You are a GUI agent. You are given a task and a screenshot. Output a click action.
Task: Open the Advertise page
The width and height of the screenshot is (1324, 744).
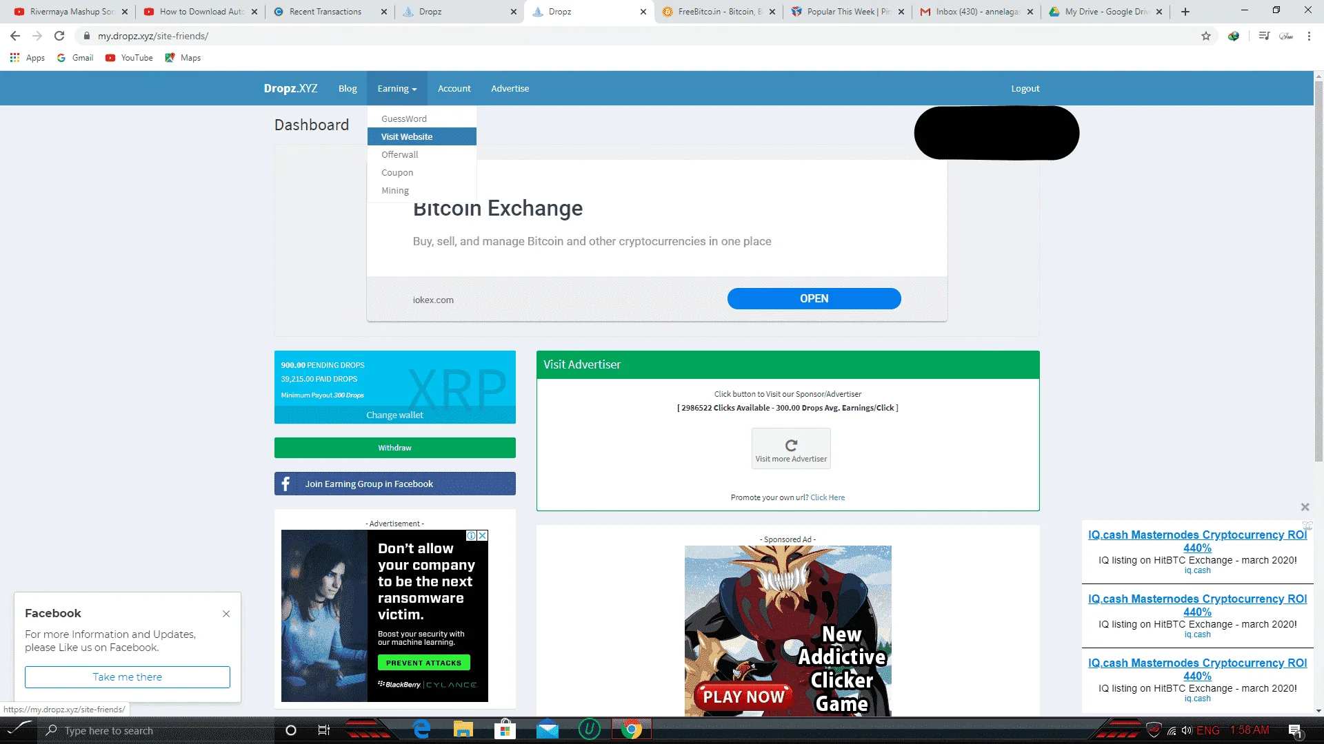tap(510, 88)
